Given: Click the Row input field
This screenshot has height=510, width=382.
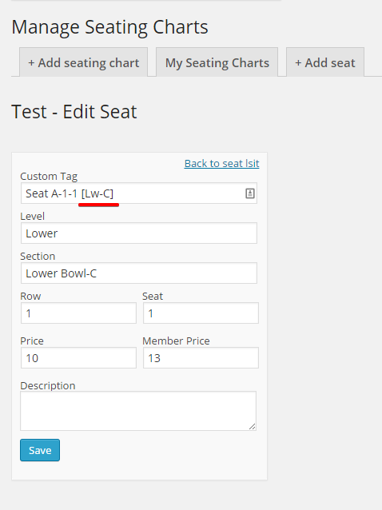Looking at the screenshot, I should (x=78, y=313).
